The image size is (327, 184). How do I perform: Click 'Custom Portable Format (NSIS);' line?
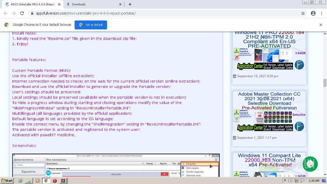click(41, 71)
